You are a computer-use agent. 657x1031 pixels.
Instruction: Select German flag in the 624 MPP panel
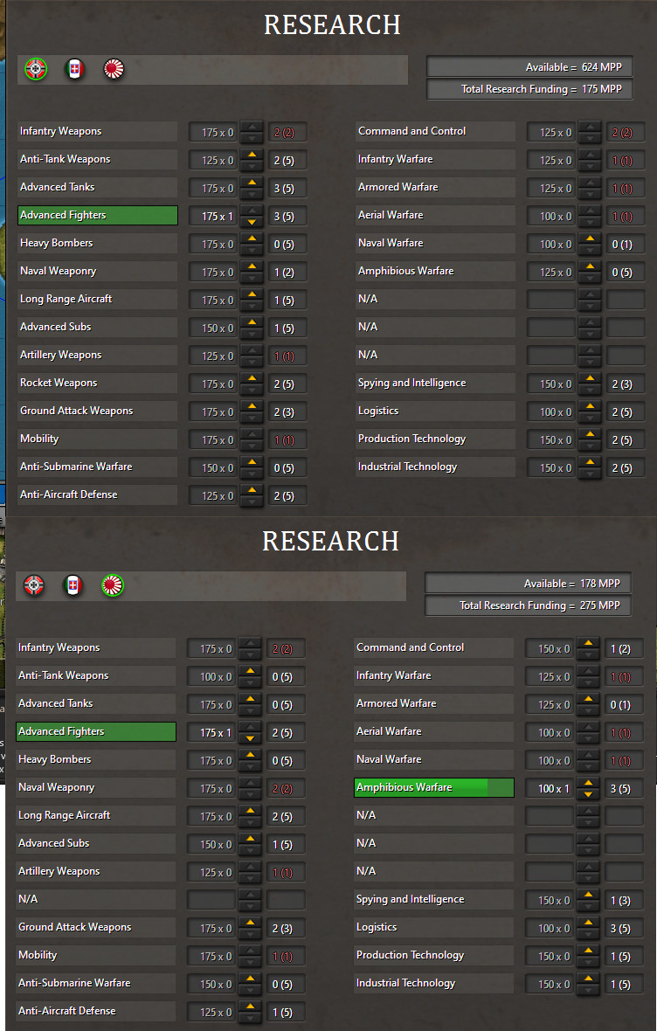[36, 69]
